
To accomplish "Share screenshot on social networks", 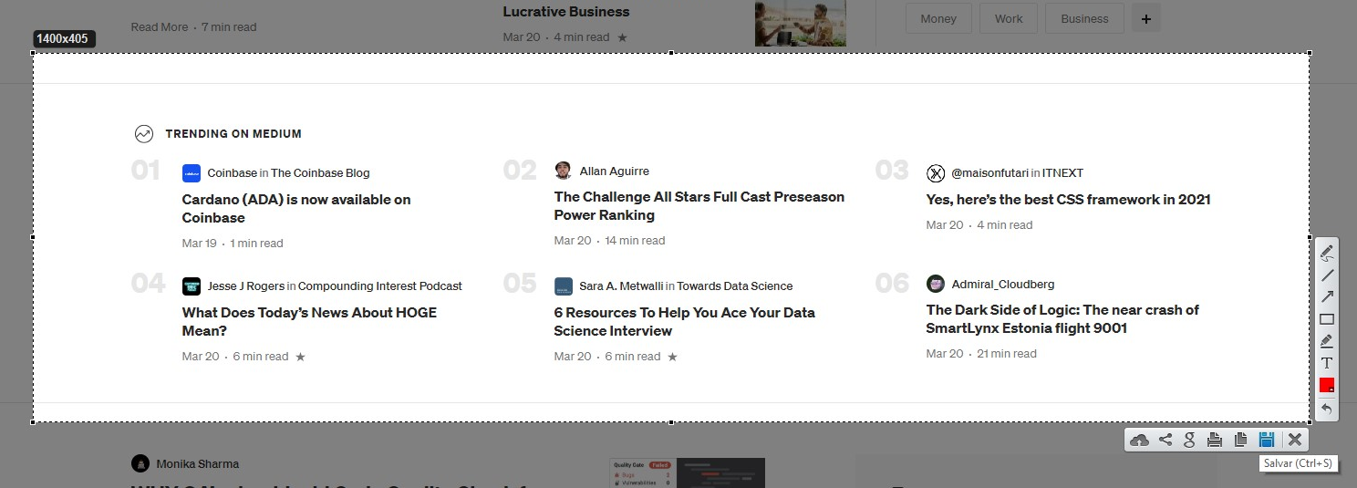I will (1165, 440).
